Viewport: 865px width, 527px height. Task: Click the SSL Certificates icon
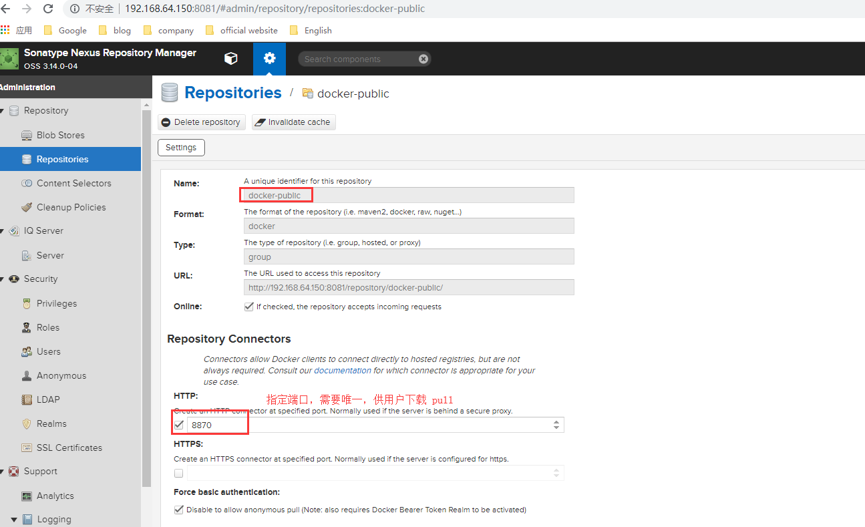27,448
